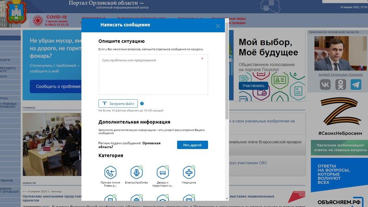Click the dialog scrollbar down arrow
The image size is (368, 207).
[227, 199]
